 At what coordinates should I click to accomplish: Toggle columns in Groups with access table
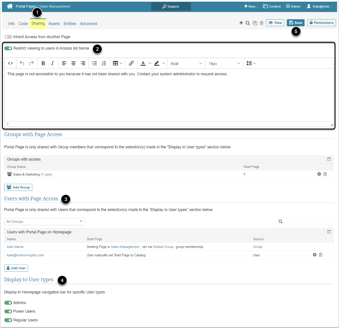[329, 159]
